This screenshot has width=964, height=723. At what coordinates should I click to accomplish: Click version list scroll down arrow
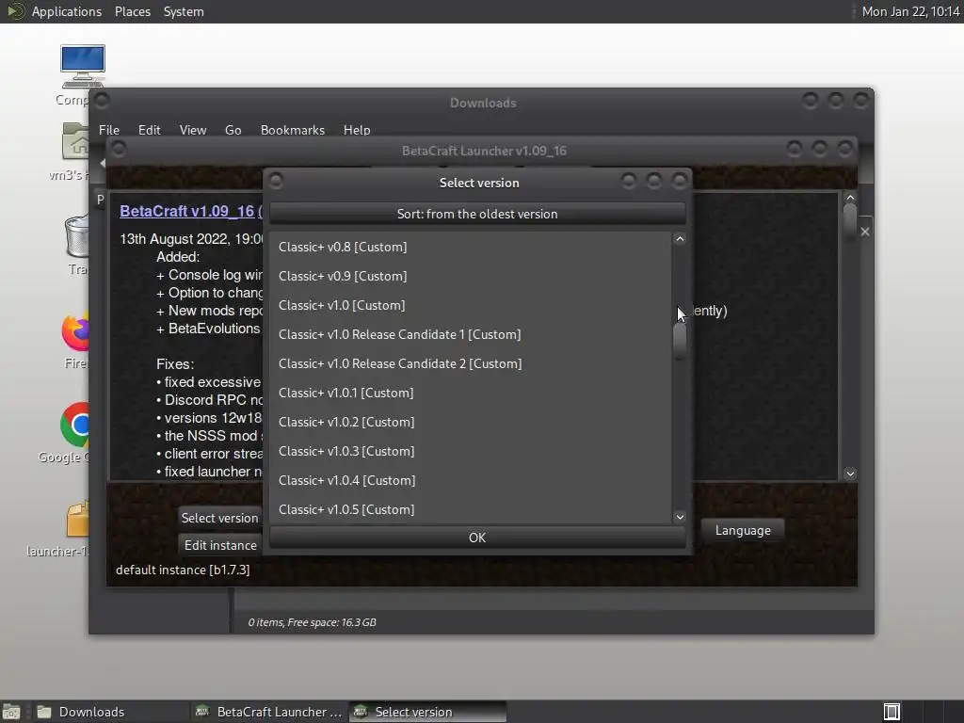pyautogui.click(x=680, y=517)
